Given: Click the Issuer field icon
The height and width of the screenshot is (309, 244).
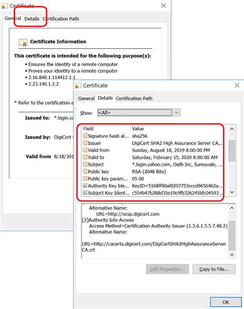Looking at the screenshot, I should [x=85, y=143].
